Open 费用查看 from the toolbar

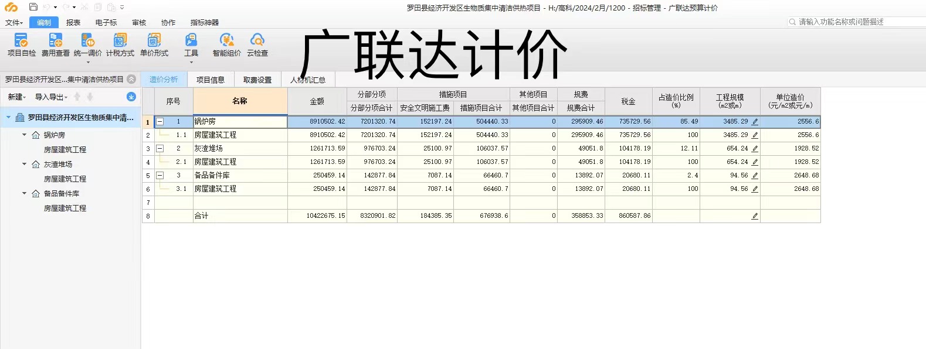click(55, 40)
